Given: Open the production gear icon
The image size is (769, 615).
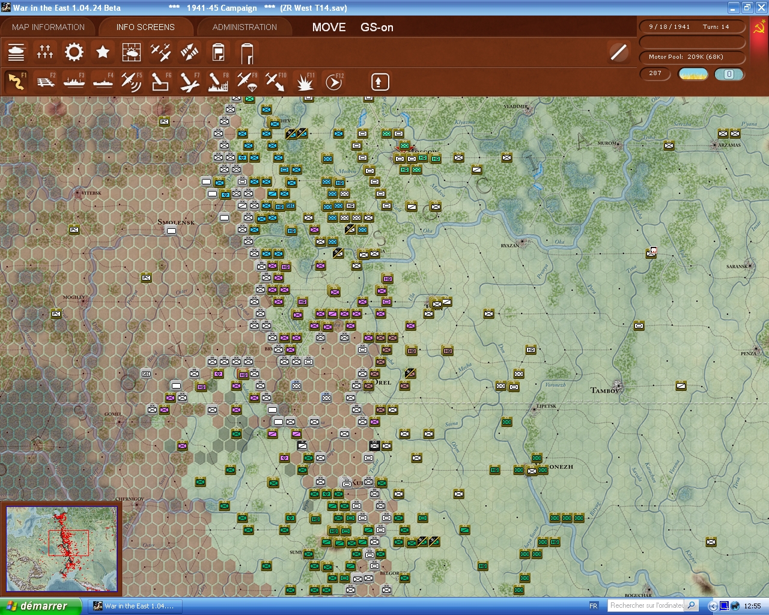Looking at the screenshot, I should pyautogui.click(x=74, y=52).
